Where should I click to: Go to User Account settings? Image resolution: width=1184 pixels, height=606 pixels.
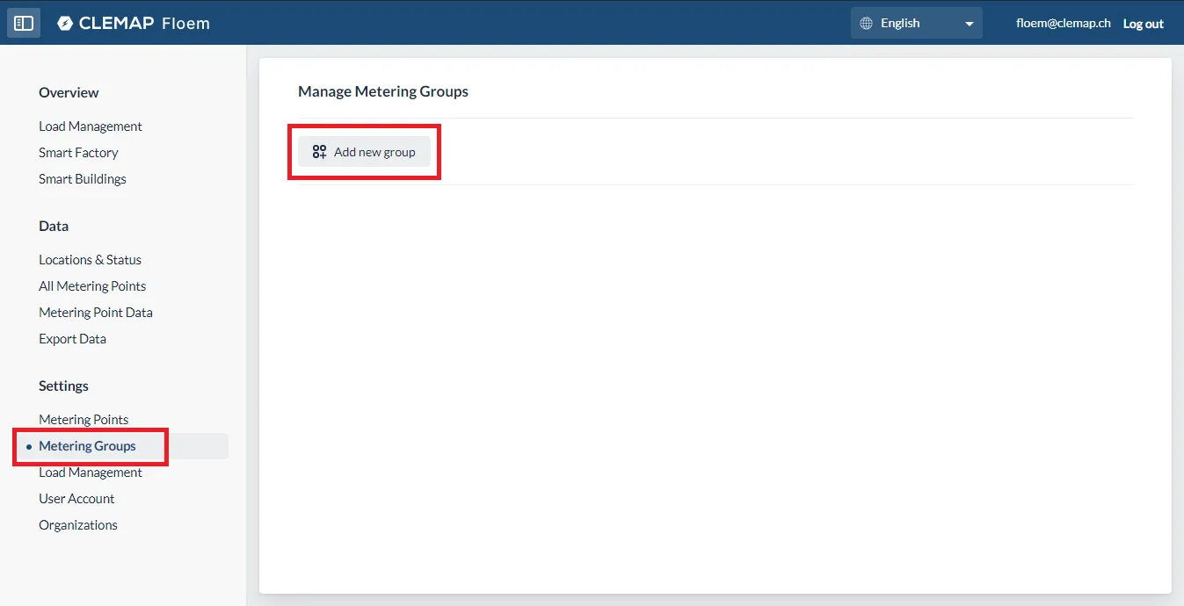pos(76,499)
